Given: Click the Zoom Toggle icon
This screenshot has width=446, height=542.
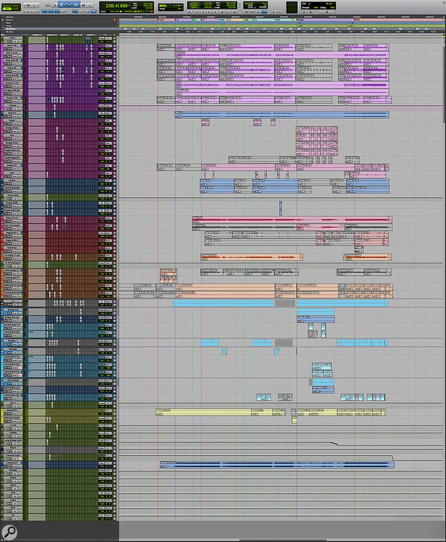Looking at the screenshot, I should click(x=47, y=5).
